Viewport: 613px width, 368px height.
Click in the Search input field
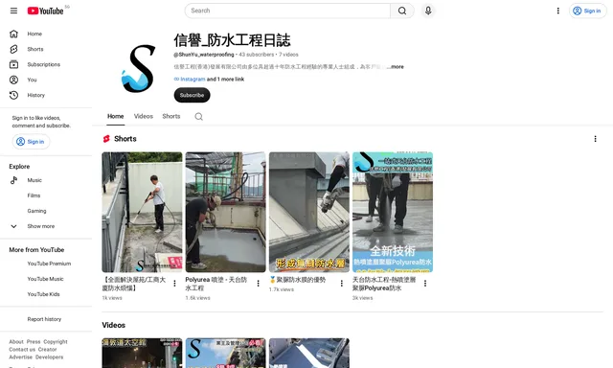point(287,11)
